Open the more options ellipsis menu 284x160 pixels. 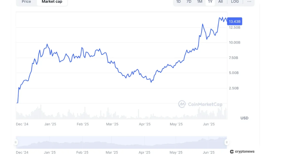[249, 2]
